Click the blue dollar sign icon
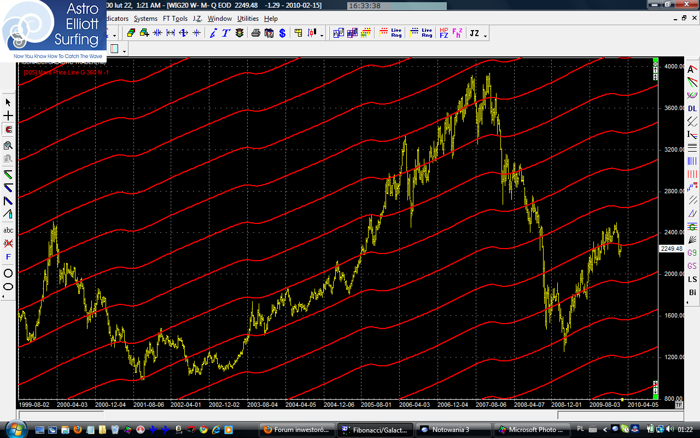The height and width of the screenshot is (438, 700). tap(282, 33)
